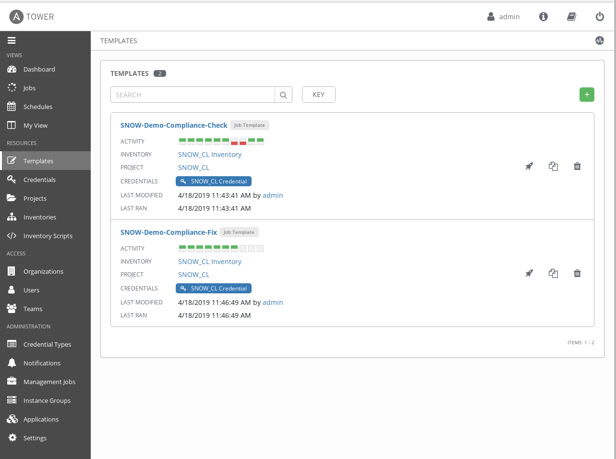Show search KEY help

[x=318, y=95]
